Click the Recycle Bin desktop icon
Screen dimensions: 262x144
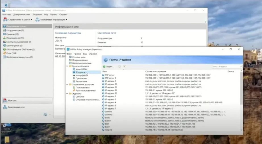click(x=6, y=5)
